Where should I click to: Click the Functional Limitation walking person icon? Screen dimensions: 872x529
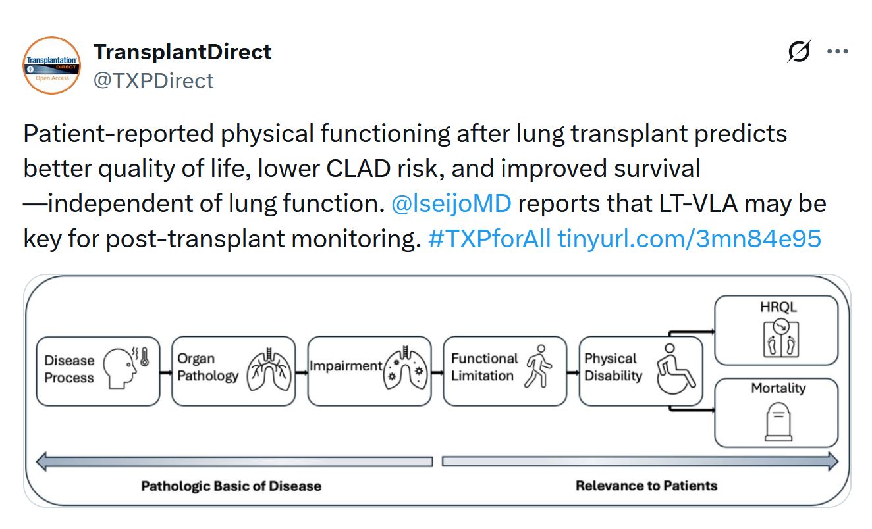(x=538, y=365)
